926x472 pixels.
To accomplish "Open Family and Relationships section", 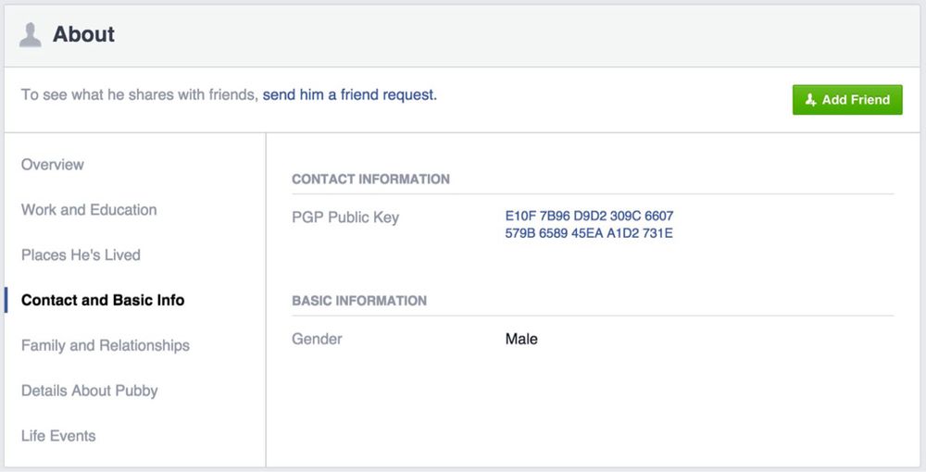I will tap(106, 346).
